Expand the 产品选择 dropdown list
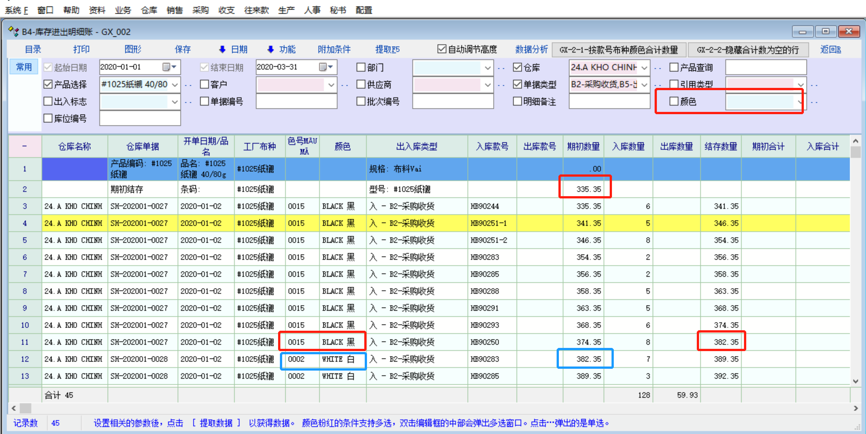Image resolution: width=866 pixels, height=434 pixels. (x=175, y=85)
